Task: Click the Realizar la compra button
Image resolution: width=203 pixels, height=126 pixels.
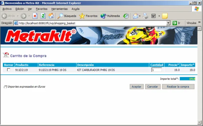Action: coord(178,87)
